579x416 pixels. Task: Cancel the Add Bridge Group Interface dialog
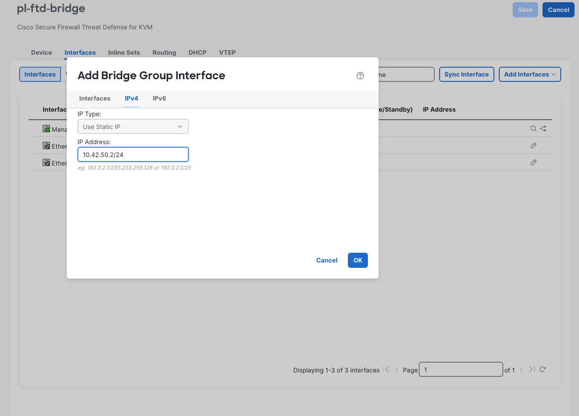(x=327, y=260)
